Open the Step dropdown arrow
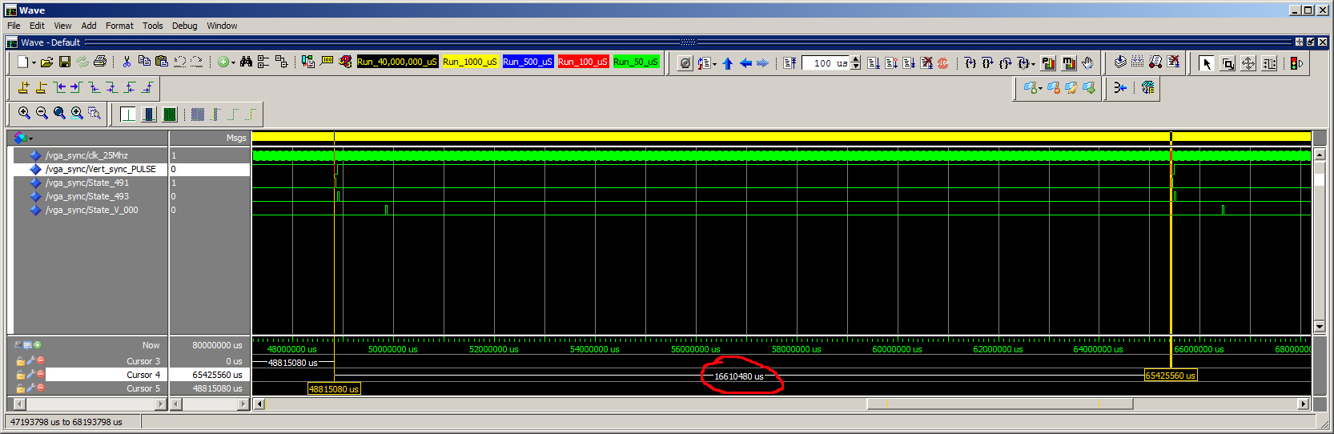This screenshot has width=1334, height=434. pyautogui.click(x=1033, y=63)
